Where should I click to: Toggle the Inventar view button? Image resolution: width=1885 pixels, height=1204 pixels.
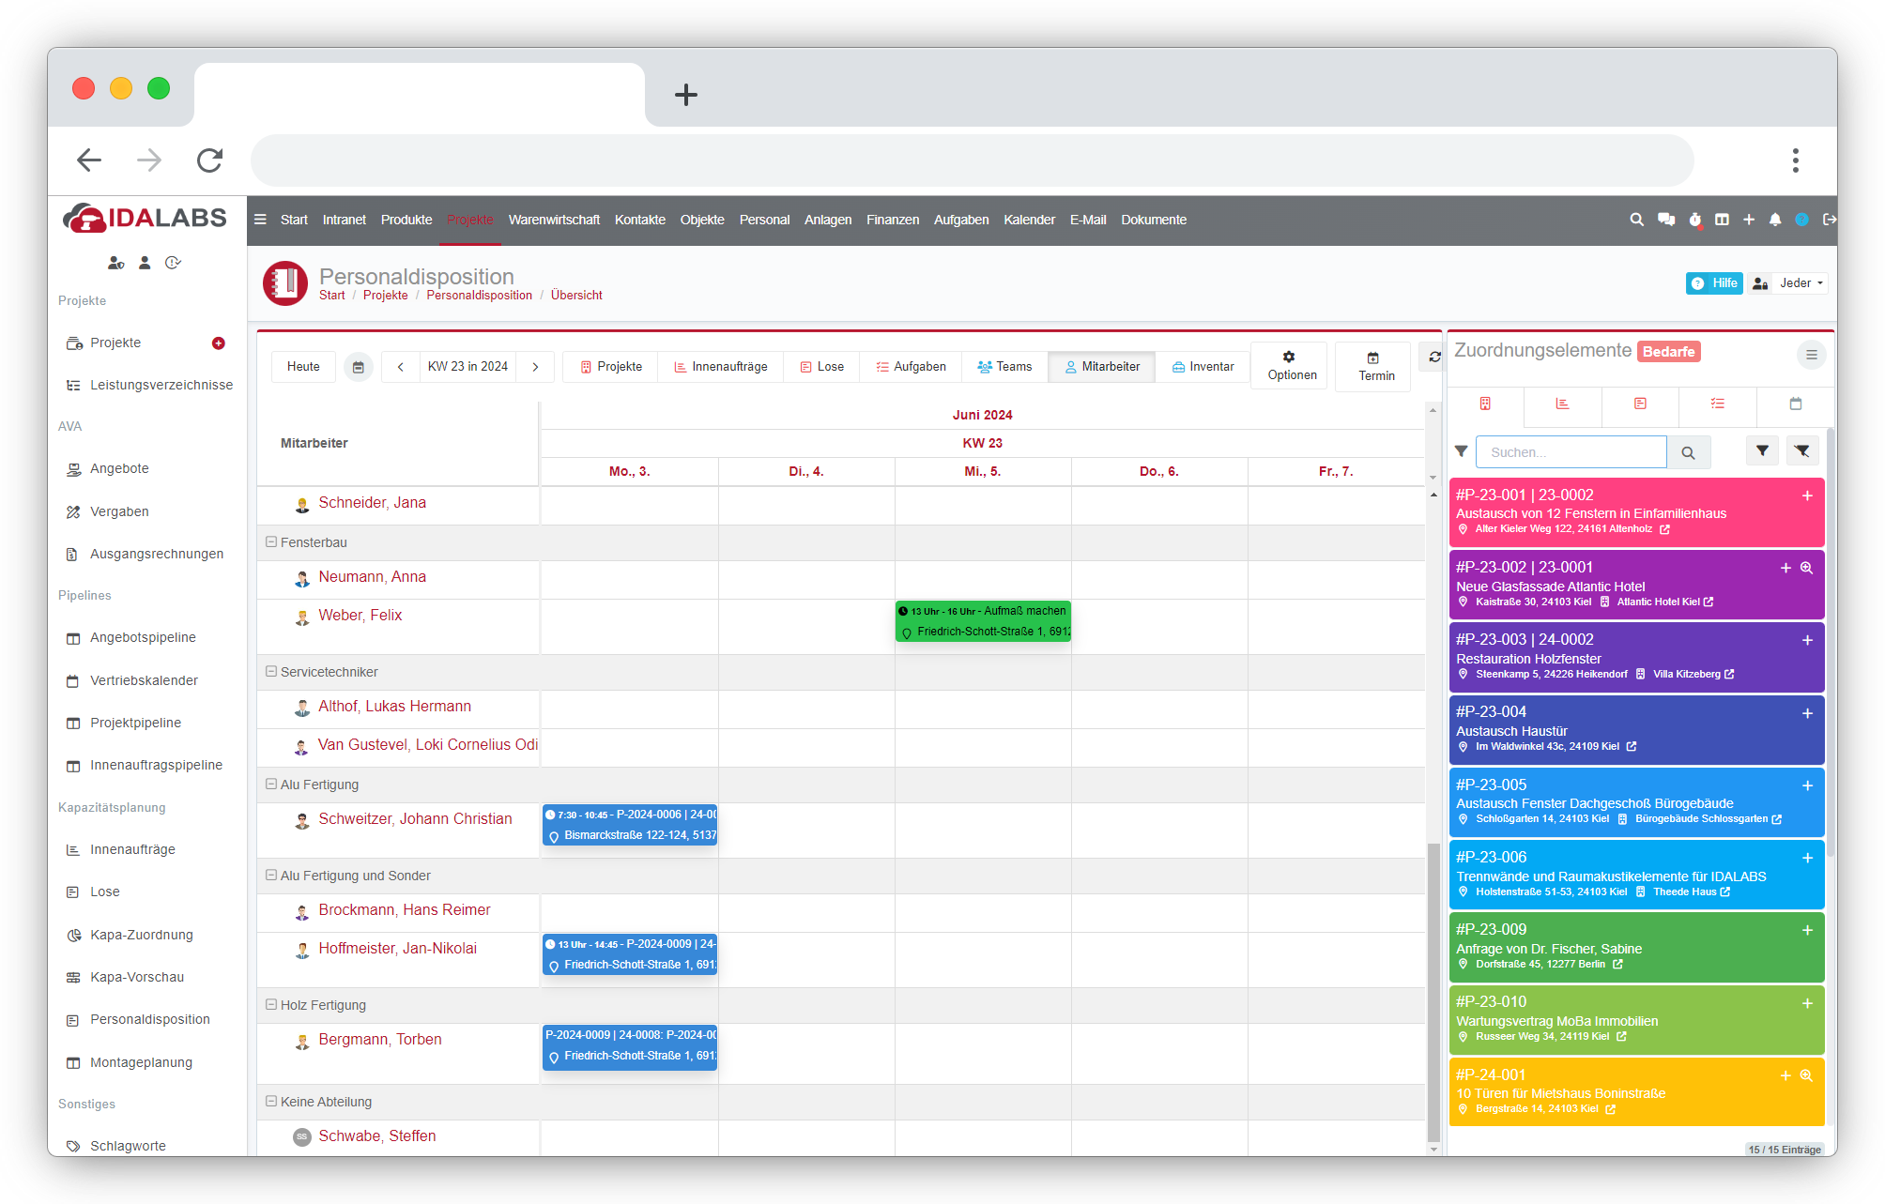tap(1203, 367)
